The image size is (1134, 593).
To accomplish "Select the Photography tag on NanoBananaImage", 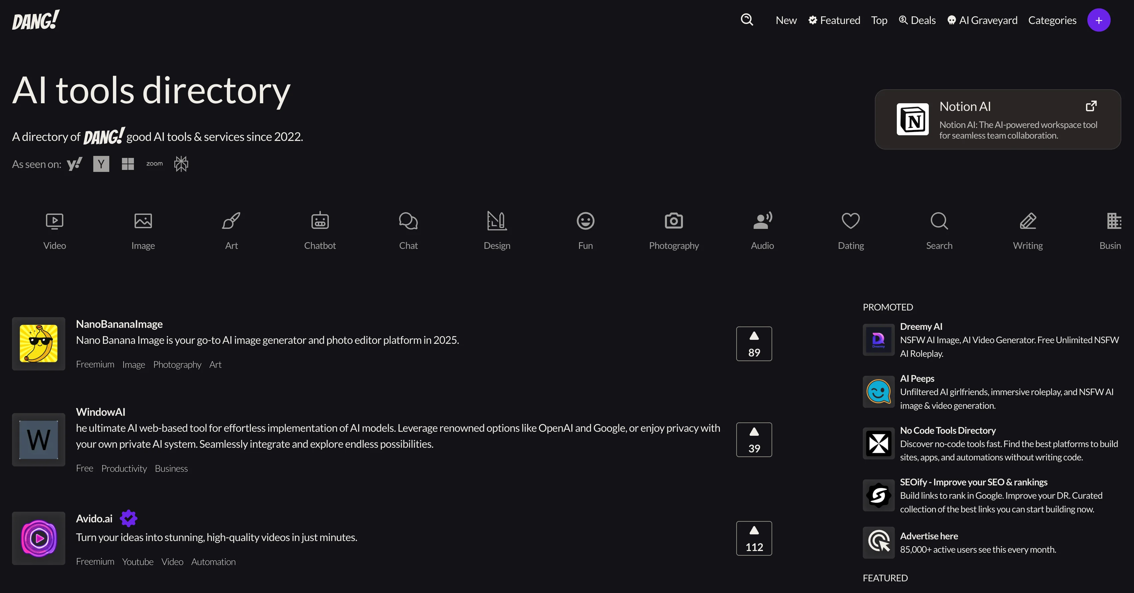I will (177, 364).
